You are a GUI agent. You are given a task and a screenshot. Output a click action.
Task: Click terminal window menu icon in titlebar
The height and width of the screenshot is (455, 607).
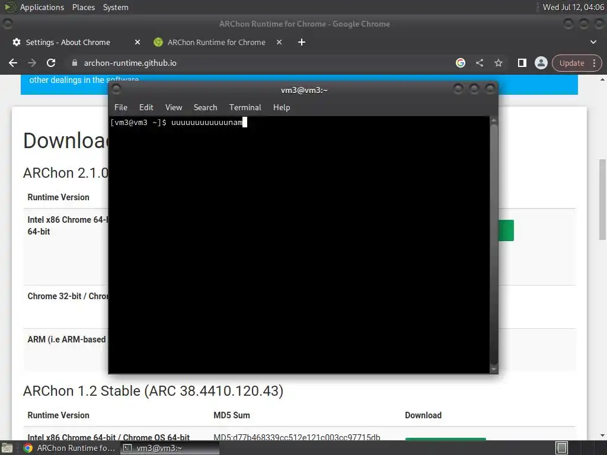(x=116, y=90)
